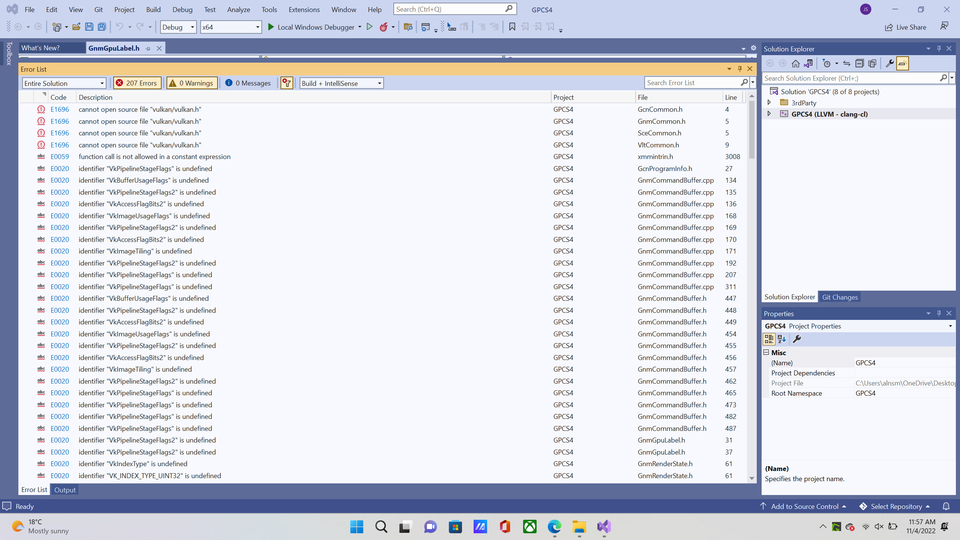The image size is (960, 540).
Task: Open Solution Explorer properties wrench icon
Action: (x=889, y=63)
